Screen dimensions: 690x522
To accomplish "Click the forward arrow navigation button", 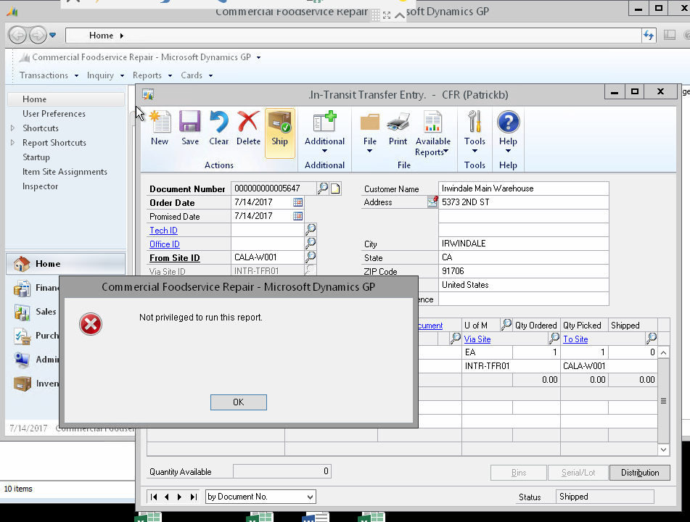I will tap(38, 36).
